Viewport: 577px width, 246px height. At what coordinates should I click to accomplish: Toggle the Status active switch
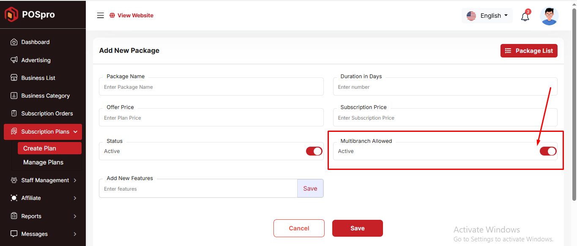tap(314, 151)
